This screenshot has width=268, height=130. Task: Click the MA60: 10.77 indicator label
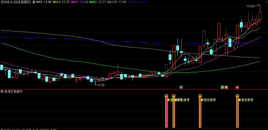[98, 2]
